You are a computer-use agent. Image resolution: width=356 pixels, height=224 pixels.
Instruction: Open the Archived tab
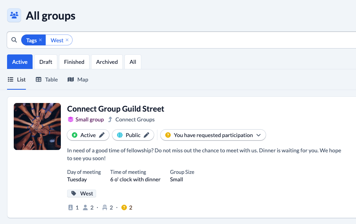click(x=107, y=62)
